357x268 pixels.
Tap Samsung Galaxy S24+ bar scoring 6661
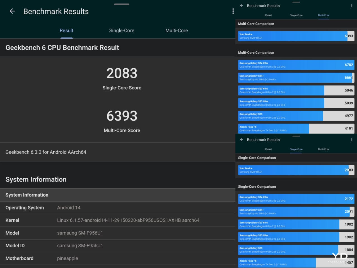click(296, 78)
